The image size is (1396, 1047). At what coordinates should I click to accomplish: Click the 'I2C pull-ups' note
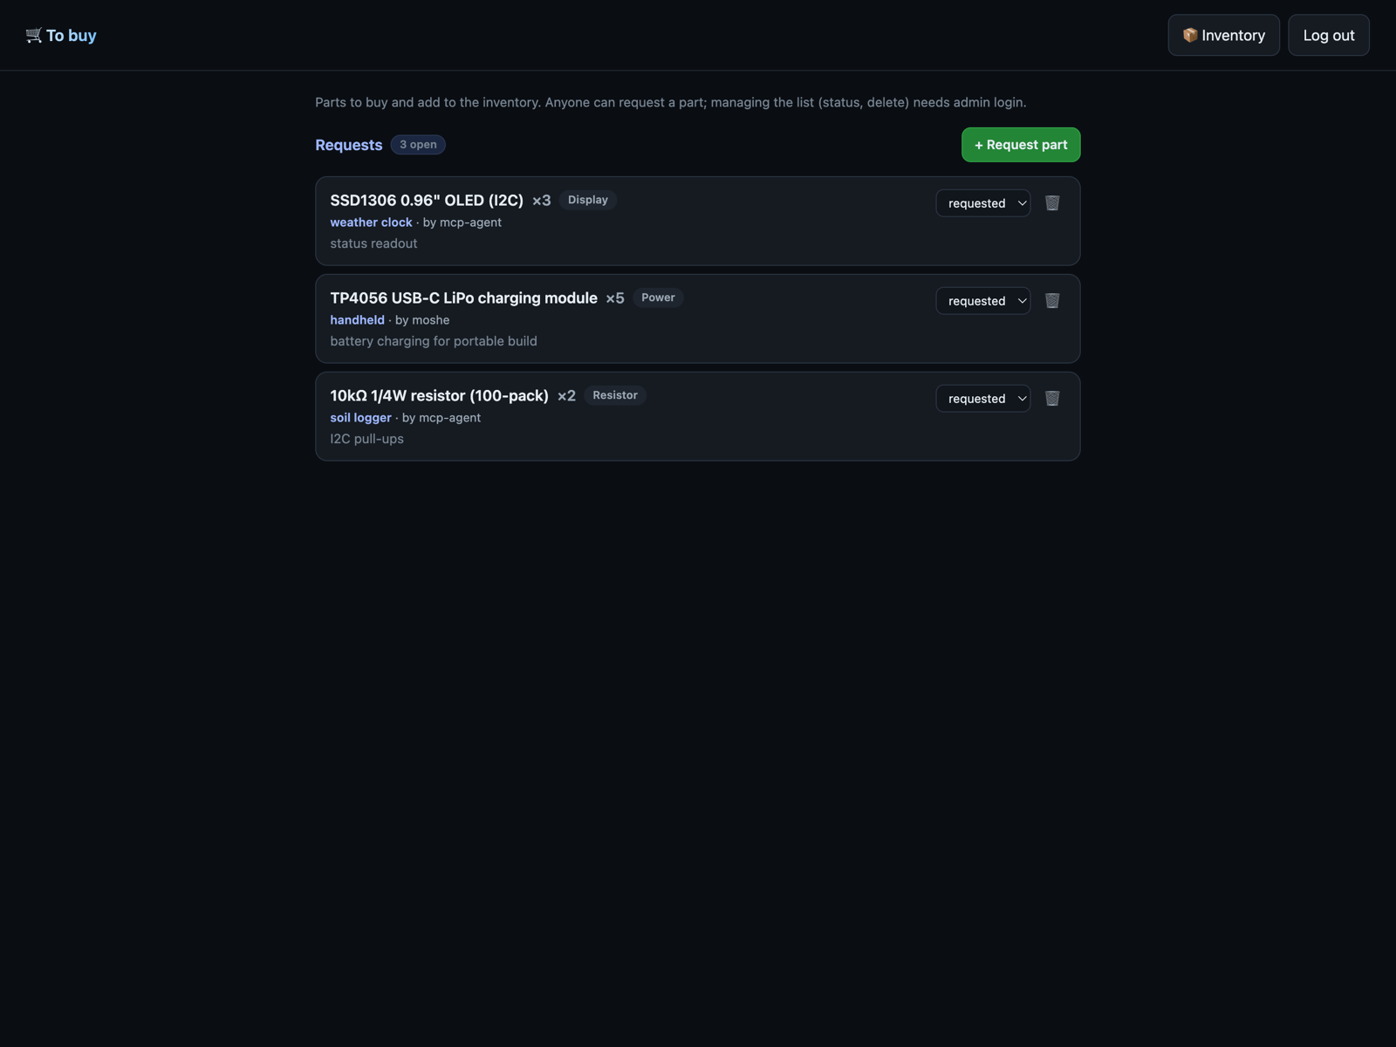coord(366,439)
